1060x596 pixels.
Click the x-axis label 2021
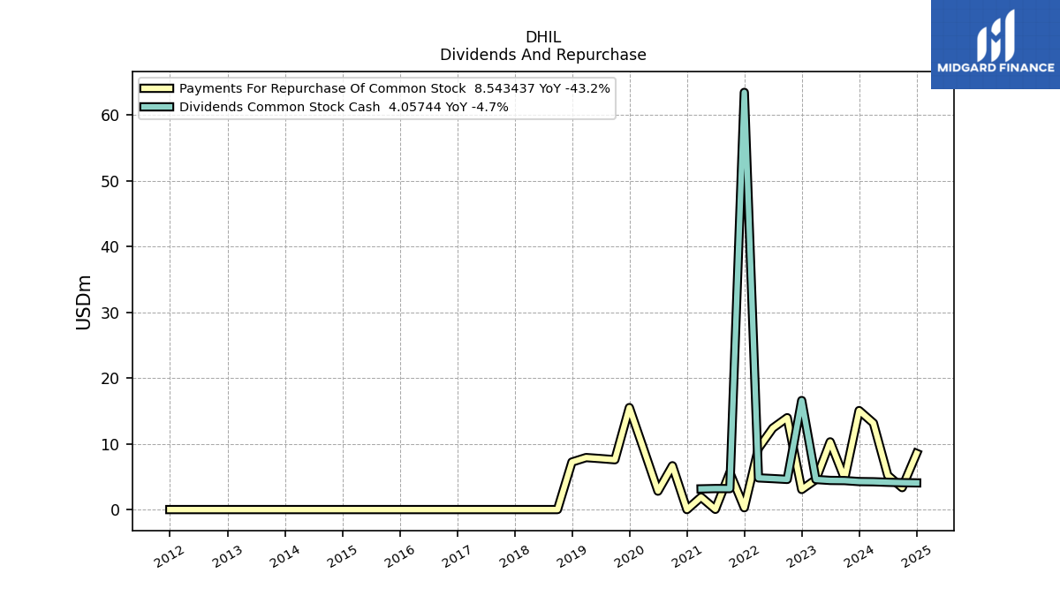(x=686, y=556)
